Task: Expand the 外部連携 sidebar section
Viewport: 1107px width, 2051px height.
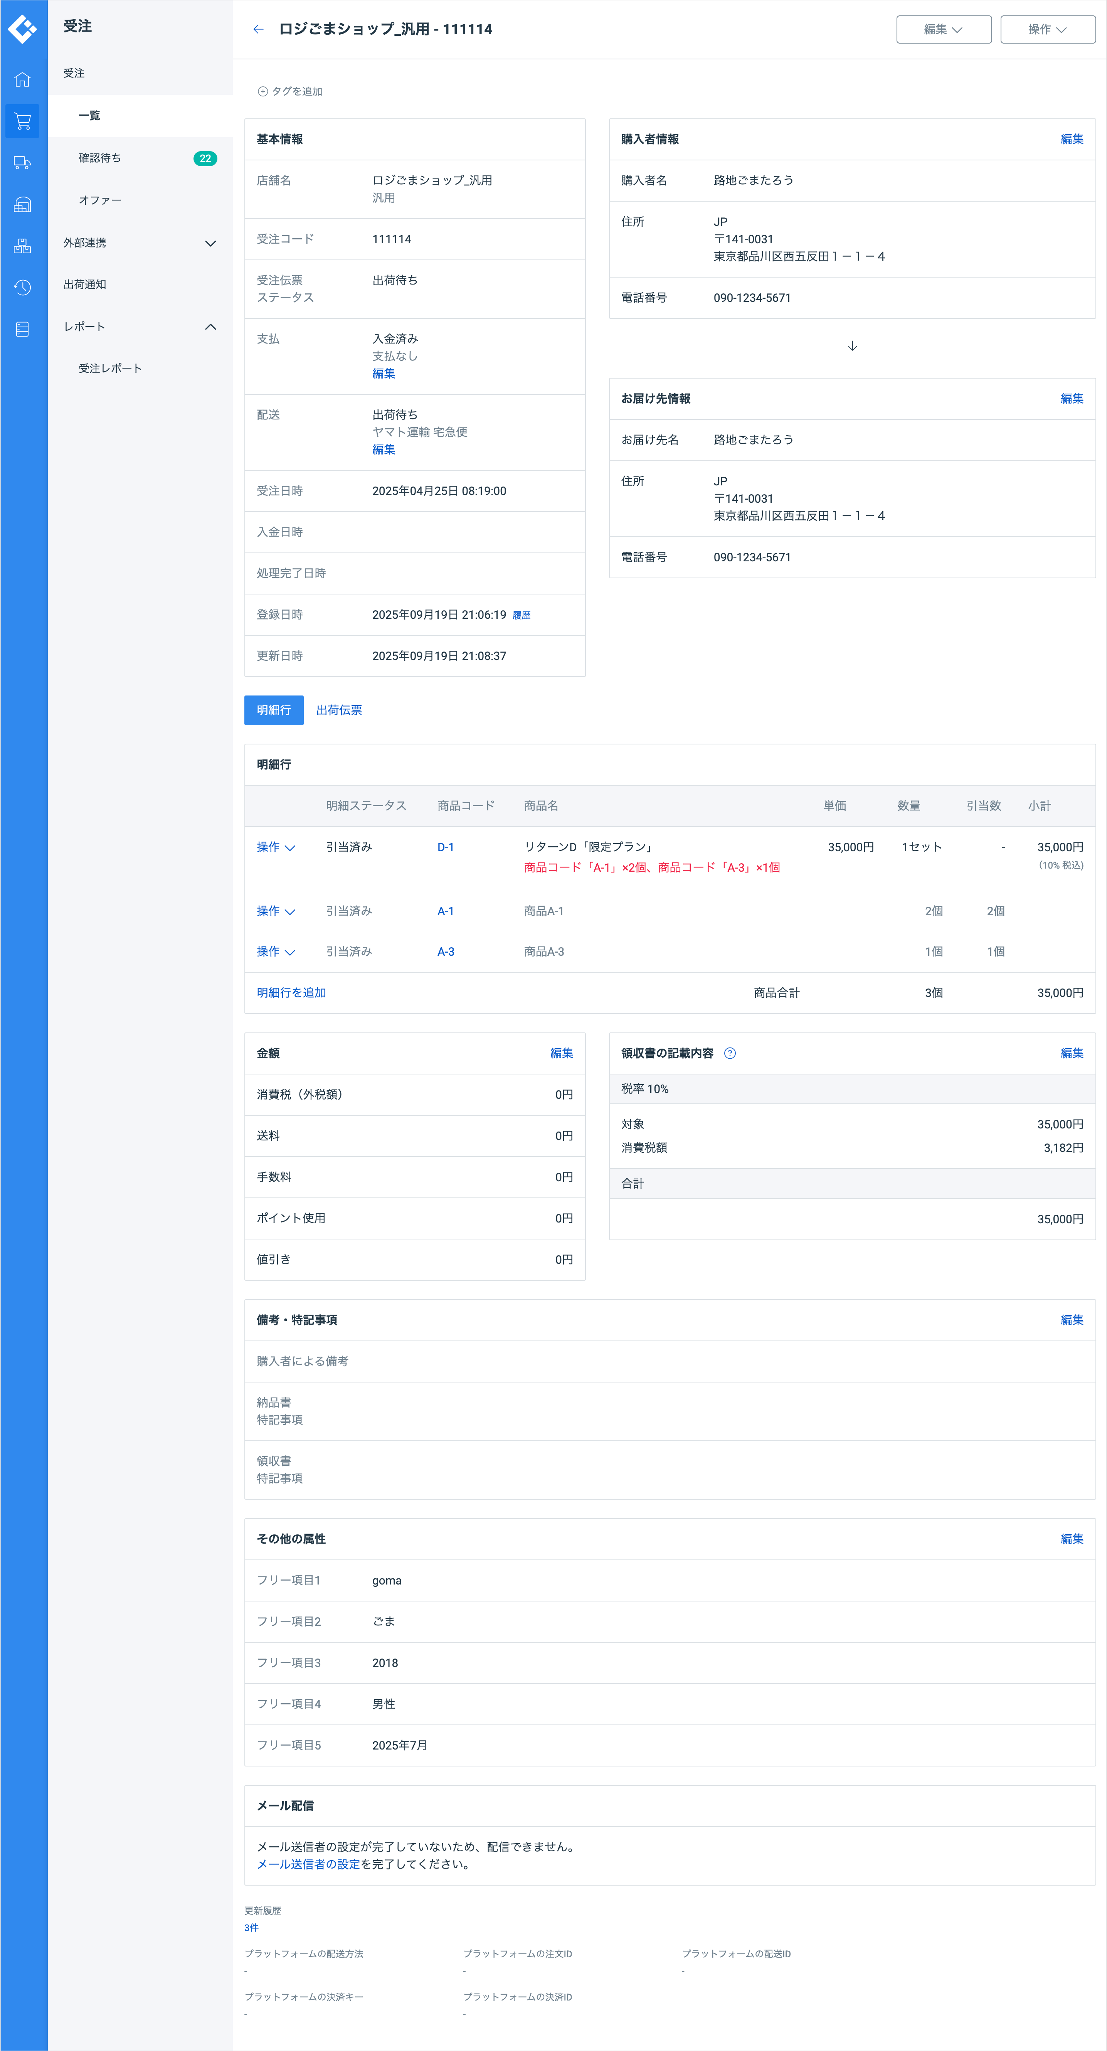Action: (210, 243)
